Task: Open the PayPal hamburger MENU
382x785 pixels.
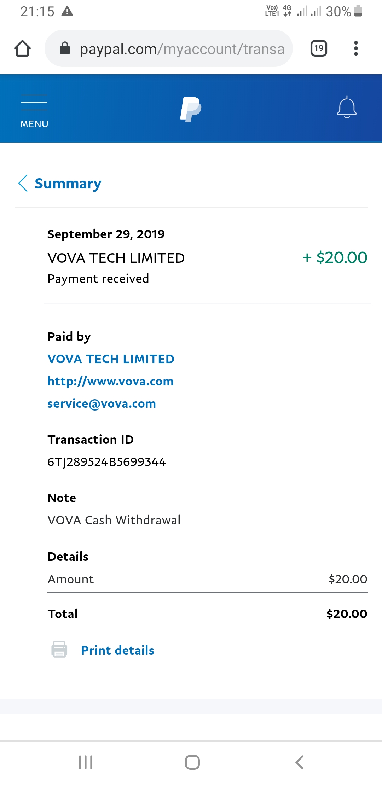Action: pyautogui.click(x=34, y=111)
